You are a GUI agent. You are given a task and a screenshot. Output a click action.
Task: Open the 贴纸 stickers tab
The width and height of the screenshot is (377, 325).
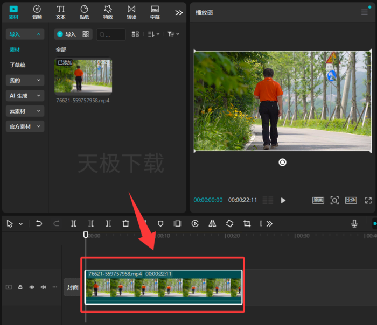pyautogui.click(x=84, y=12)
